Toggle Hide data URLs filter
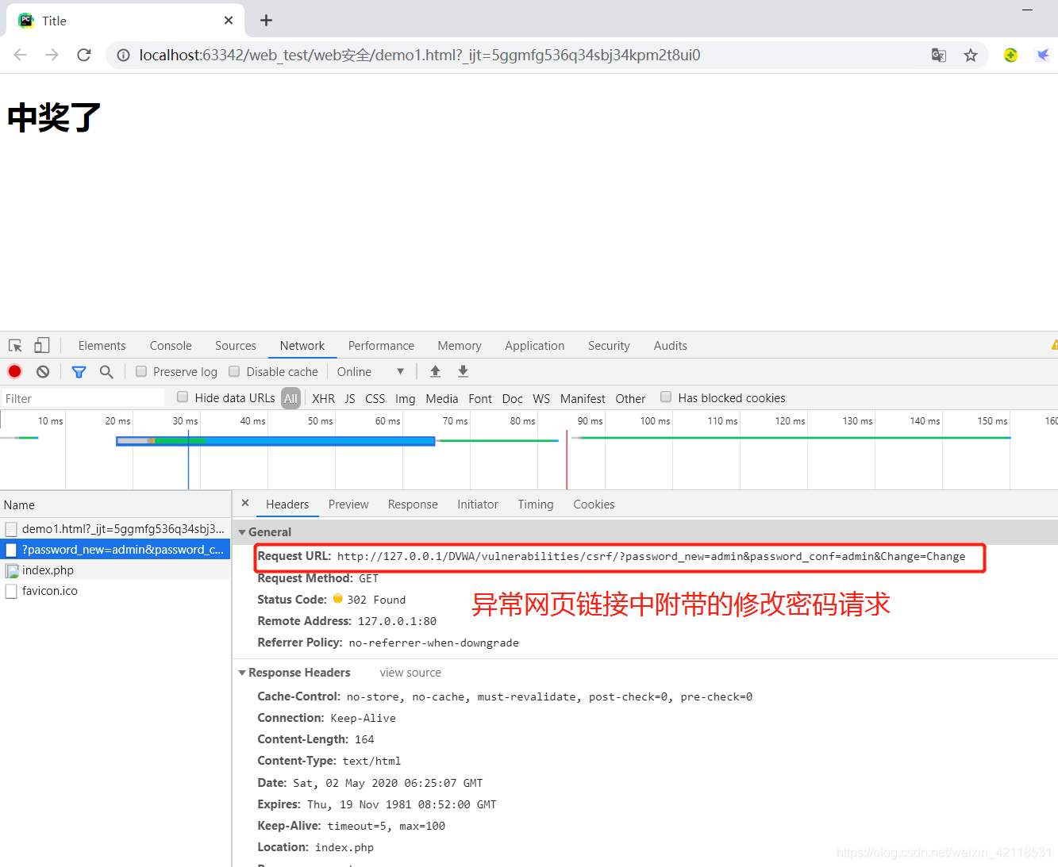 click(x=183, y=397)
